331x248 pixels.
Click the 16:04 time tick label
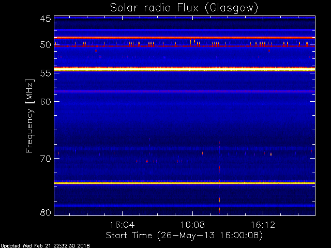(122, 225)
